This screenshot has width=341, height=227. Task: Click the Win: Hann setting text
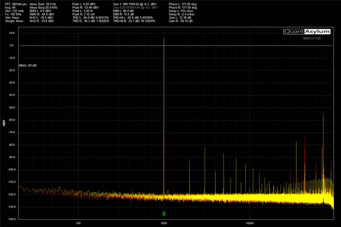coord(12,17)
